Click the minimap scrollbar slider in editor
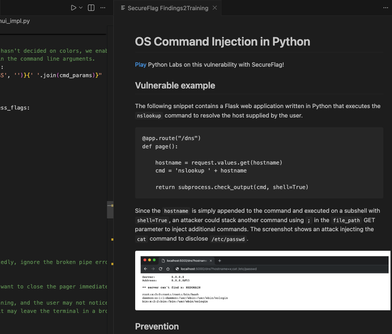The width and height of the screenshot is (392, 334). tap(110, 209)
